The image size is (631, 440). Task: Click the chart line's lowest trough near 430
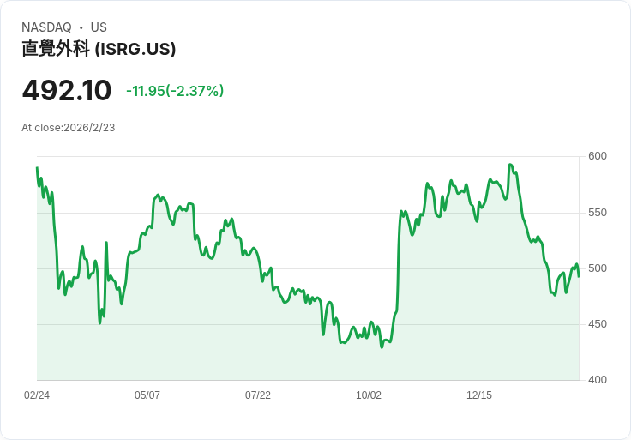382,347
